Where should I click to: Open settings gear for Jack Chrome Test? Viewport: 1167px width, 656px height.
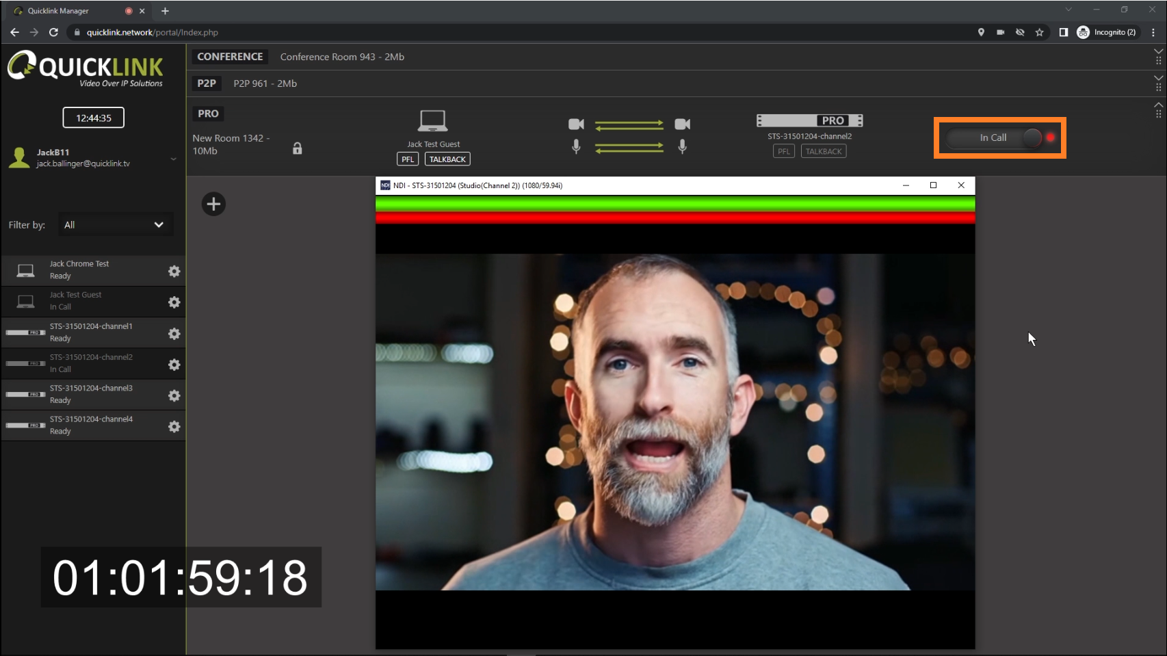point(174,271)
